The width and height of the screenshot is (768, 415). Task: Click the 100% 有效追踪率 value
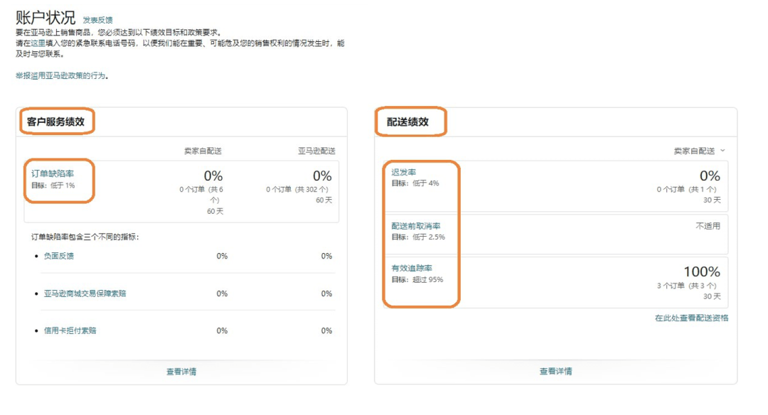pyautogui.click(x=701, y=271)
